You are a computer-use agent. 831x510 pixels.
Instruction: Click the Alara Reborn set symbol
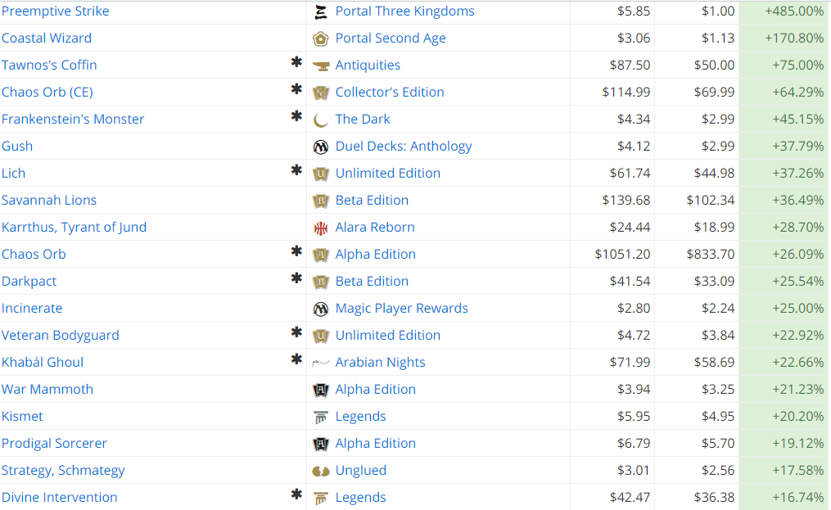321,228
